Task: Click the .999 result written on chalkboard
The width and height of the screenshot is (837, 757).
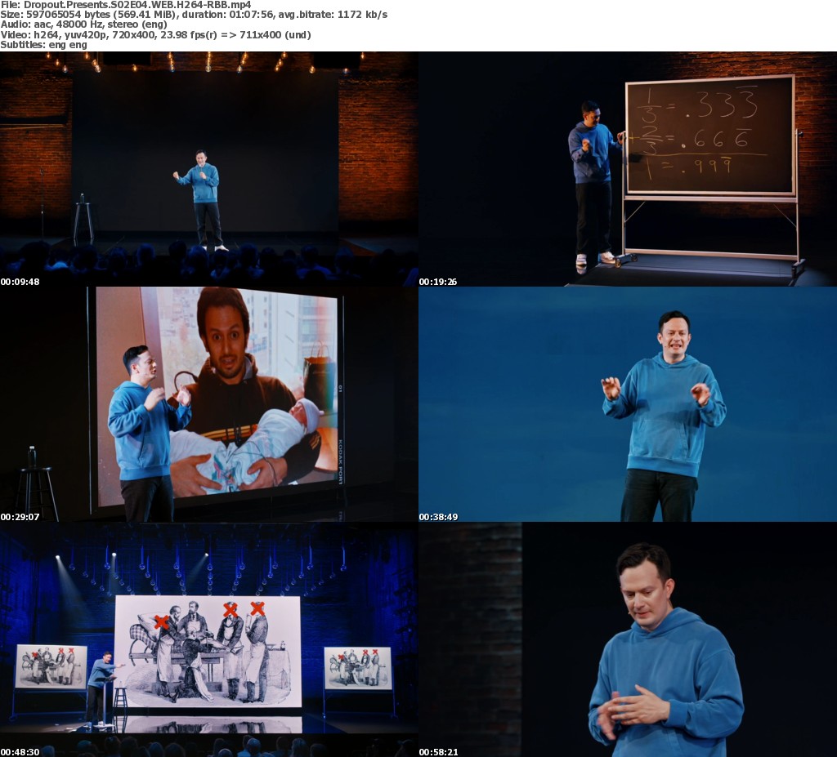Action: [x=719, y=168]
